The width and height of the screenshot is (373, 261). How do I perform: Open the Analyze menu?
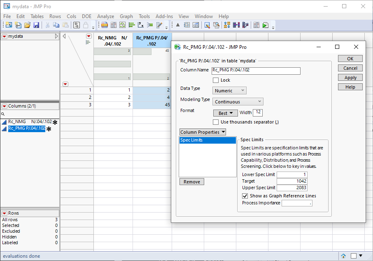105,16
